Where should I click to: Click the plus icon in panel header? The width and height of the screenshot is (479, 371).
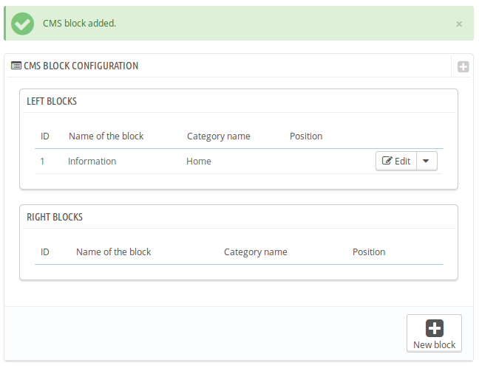coord(463,66)
